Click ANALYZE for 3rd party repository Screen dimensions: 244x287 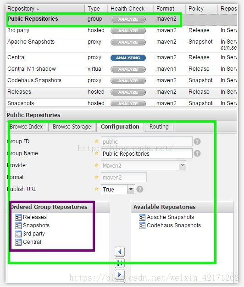tap(128, 31)
